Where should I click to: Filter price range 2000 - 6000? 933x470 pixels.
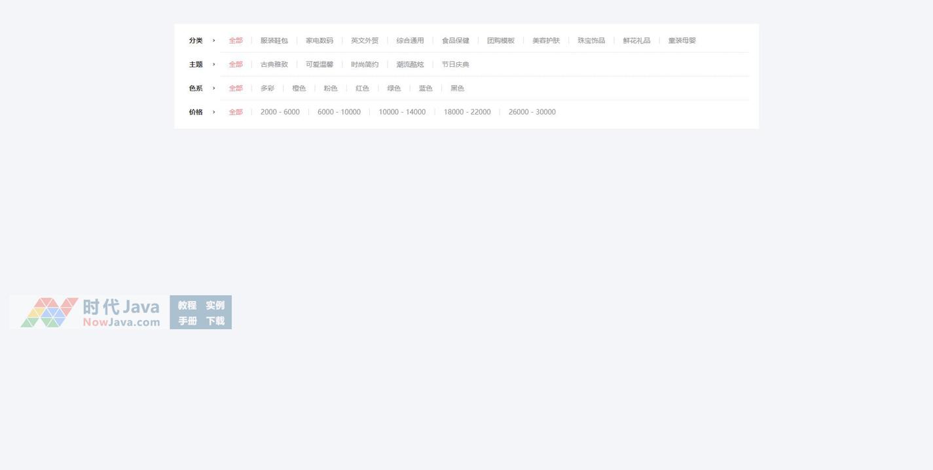280,112
